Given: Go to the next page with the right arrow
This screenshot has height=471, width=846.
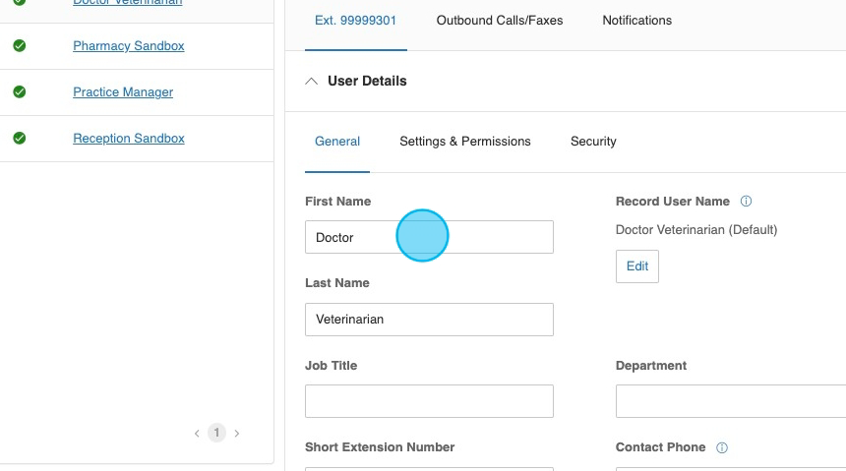Looking at the screenshot, I should [237, 433].
